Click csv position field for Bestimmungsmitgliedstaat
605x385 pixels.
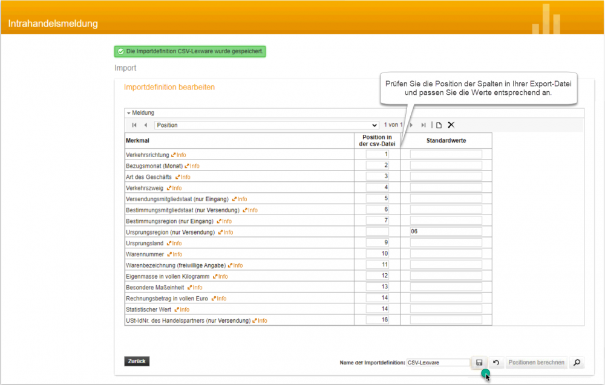coord(378,210)
